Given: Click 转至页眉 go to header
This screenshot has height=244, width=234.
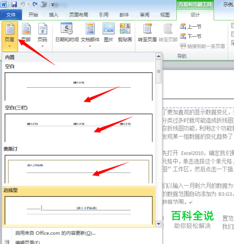Looking at the screenshot, I should coord(147,33).
